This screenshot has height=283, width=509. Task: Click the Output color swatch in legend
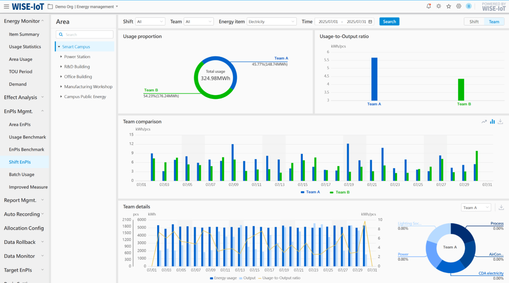241,278
